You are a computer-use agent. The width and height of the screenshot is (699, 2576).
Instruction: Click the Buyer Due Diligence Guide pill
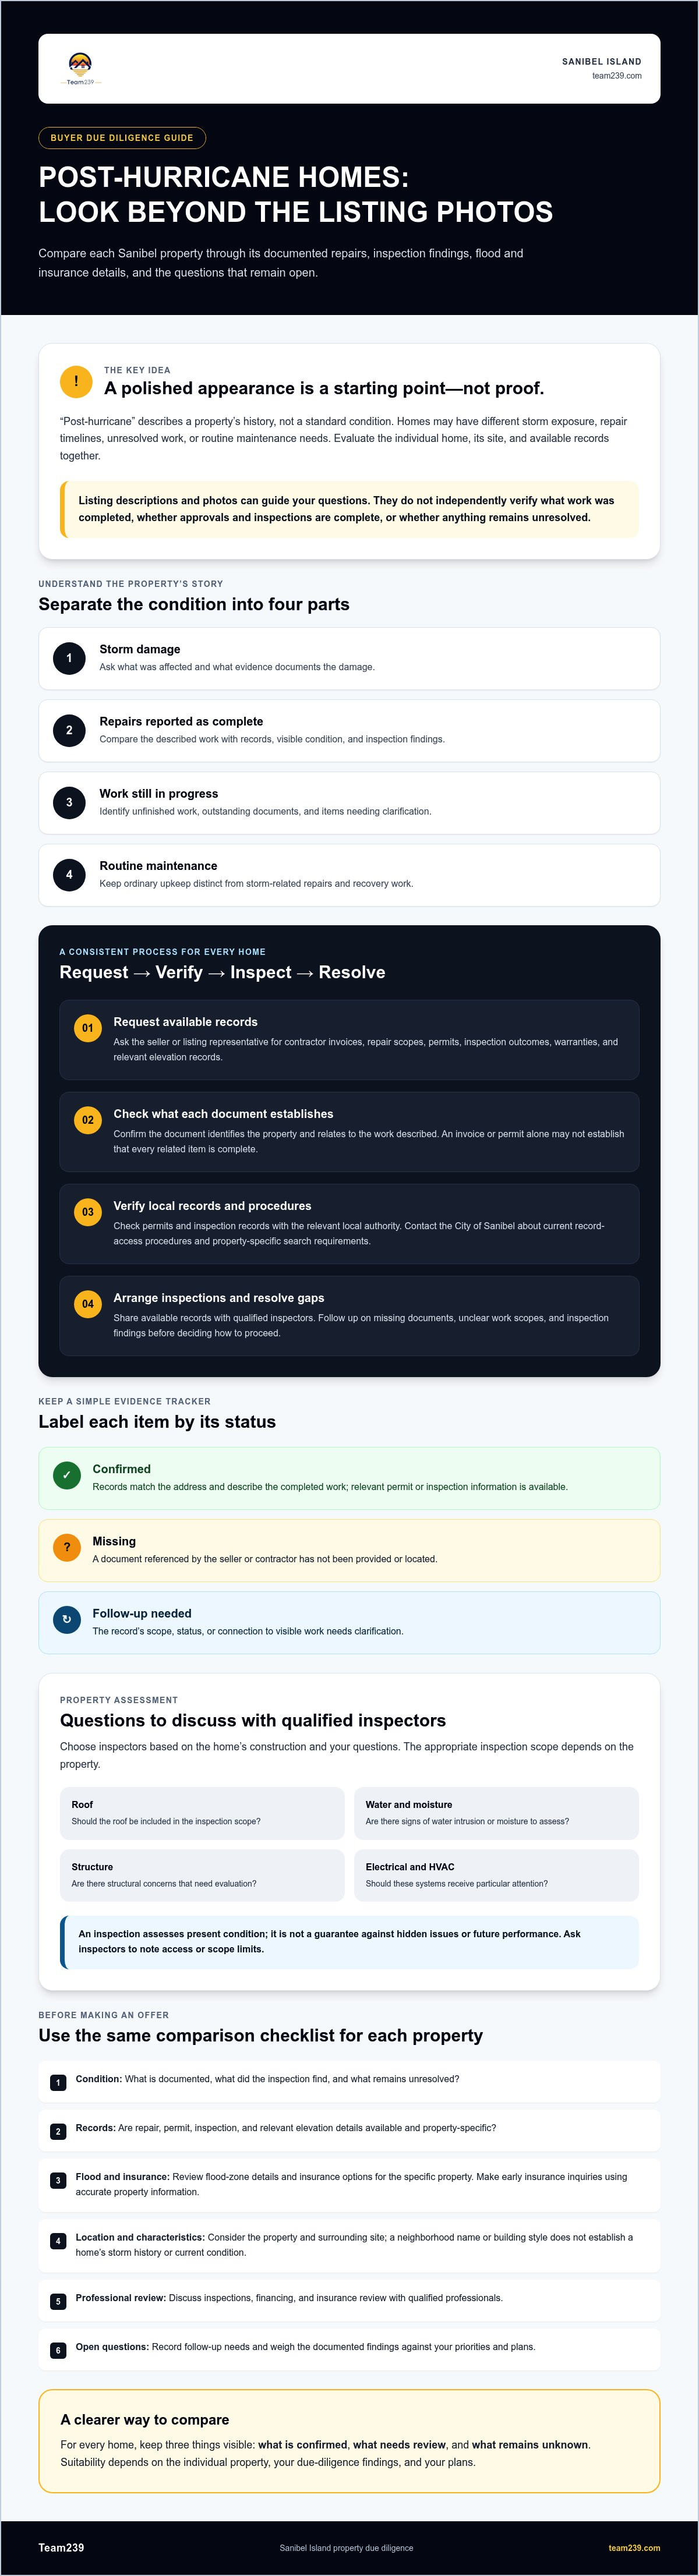pyautogui.click(x=122, y=138)
